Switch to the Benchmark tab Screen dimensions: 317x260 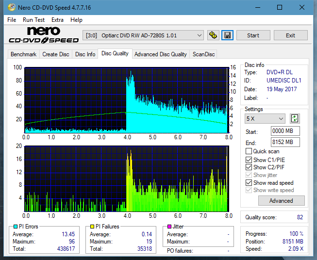pos(24,54)
